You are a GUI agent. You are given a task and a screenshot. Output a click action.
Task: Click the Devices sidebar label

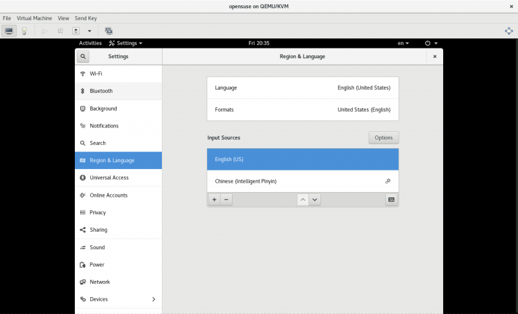98,299
